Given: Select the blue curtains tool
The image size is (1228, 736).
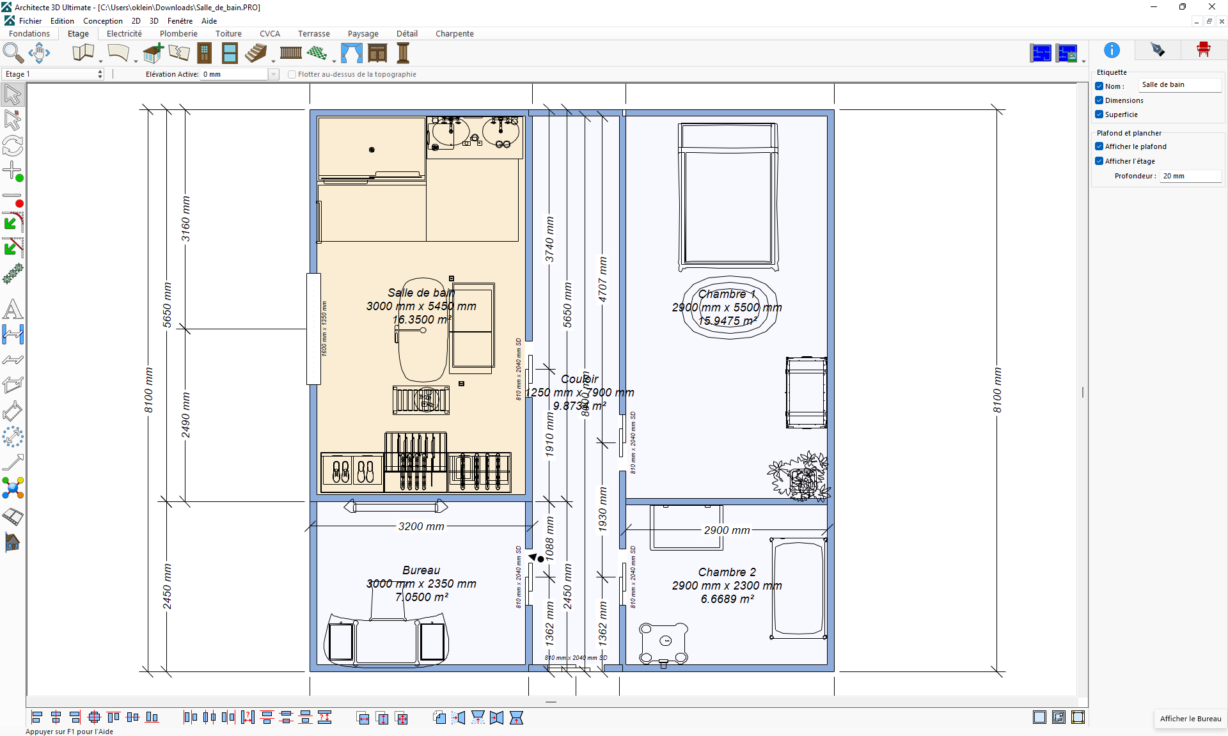Looking at the screenshot, I should point(351,53).
